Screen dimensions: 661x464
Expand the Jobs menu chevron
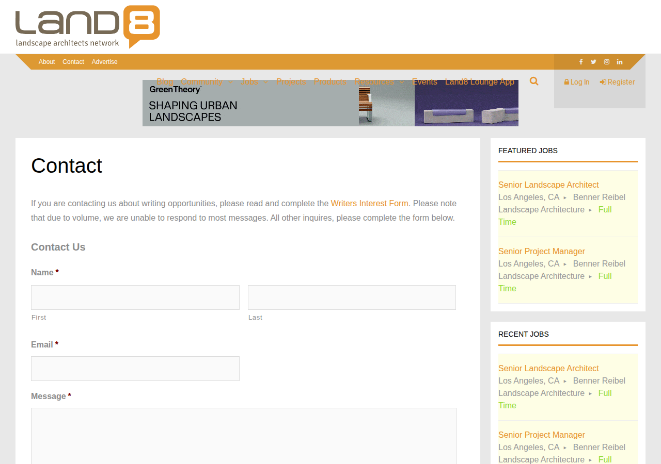click(x=265, y=82)
